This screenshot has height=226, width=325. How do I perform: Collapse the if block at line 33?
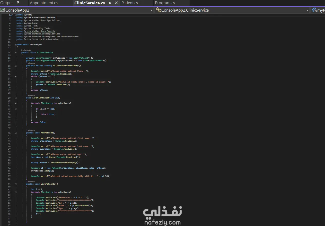click(x=16, y=109)
